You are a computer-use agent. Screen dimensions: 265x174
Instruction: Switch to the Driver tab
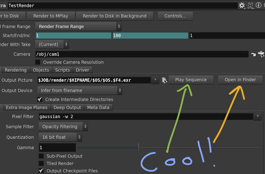pos(83,70)
